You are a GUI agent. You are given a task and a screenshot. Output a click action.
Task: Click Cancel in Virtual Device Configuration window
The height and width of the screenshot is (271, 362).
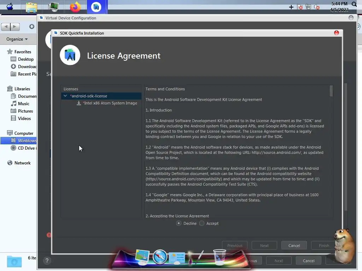click(x=308, y=261)
